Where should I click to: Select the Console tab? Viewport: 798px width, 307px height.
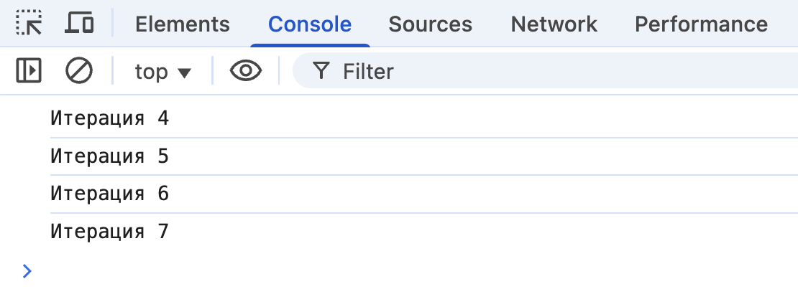click(x=310, y=24)
